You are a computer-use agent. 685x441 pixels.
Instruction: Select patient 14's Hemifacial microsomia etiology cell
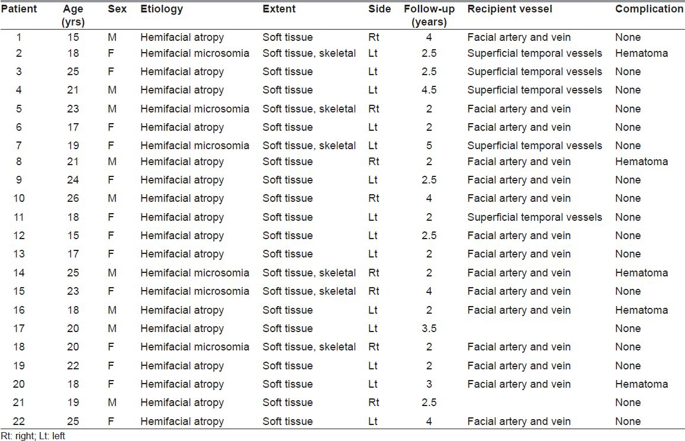pyautogui.click(x=195, y=273)
